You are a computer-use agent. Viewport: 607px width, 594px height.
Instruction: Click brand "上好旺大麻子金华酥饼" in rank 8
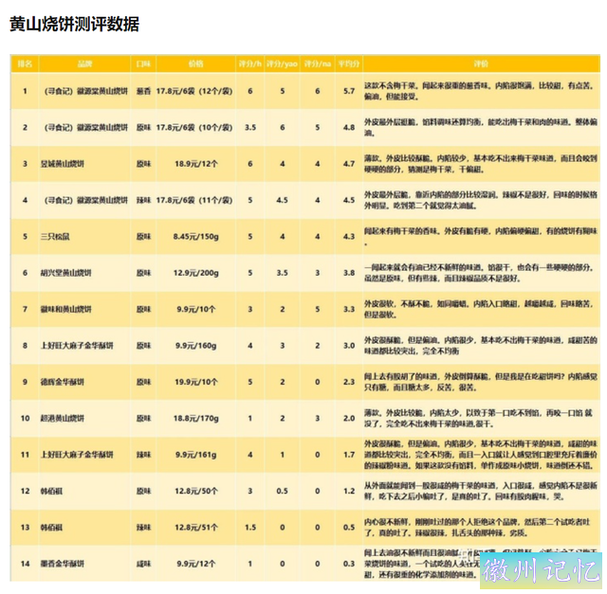pos(77,346)
